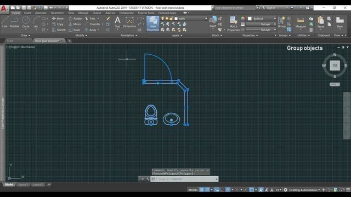Click the Model layout tab

pyautogui.click(x=9, y=184)
